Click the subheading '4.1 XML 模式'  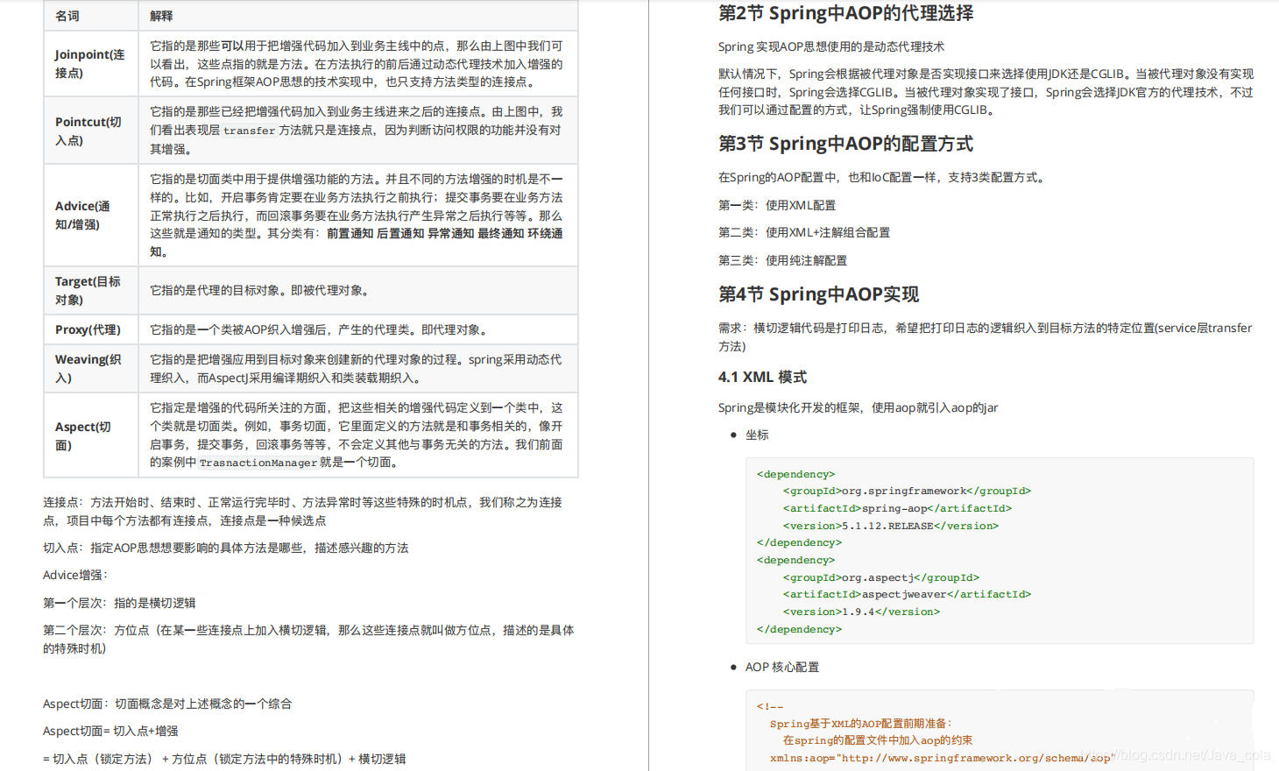coord(762,377)
